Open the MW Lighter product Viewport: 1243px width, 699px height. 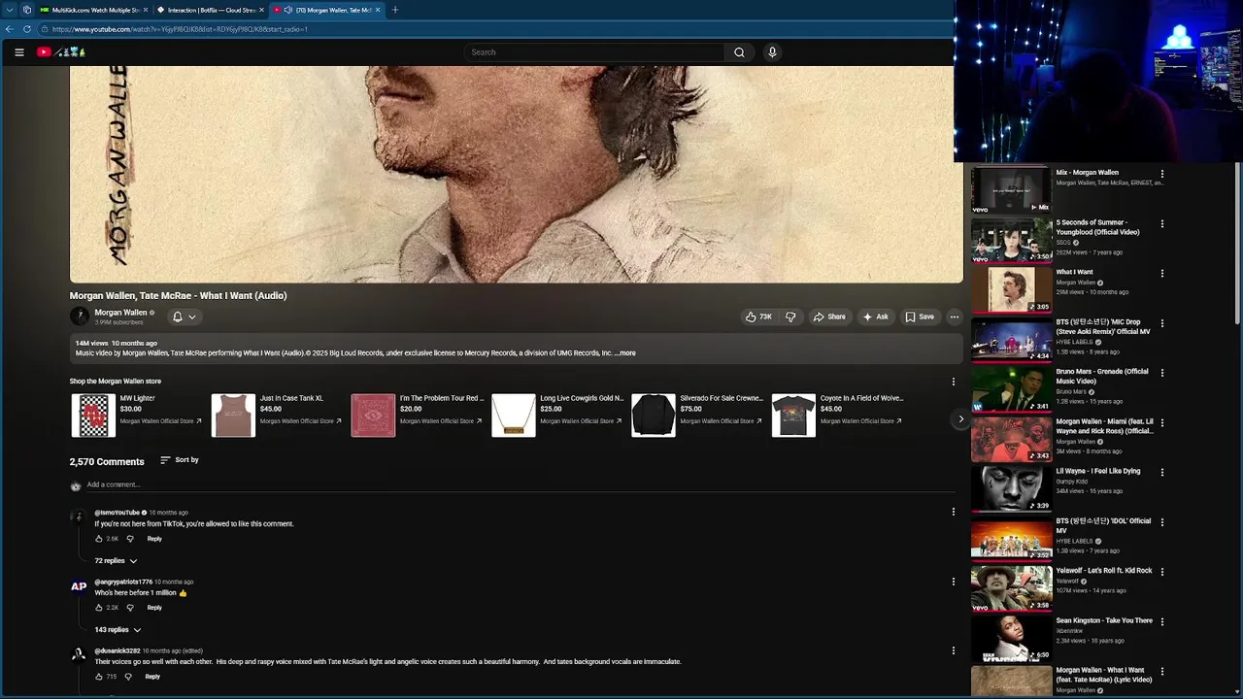(x=137, y=416)
